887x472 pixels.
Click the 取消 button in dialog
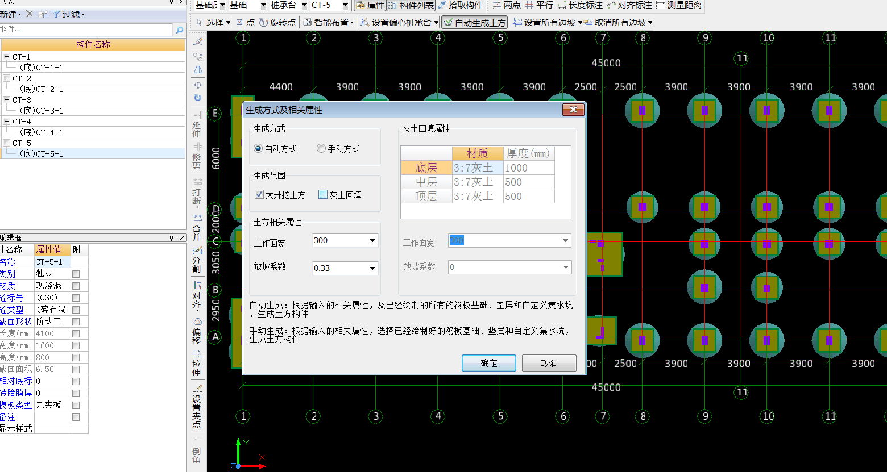coord(549,364)
